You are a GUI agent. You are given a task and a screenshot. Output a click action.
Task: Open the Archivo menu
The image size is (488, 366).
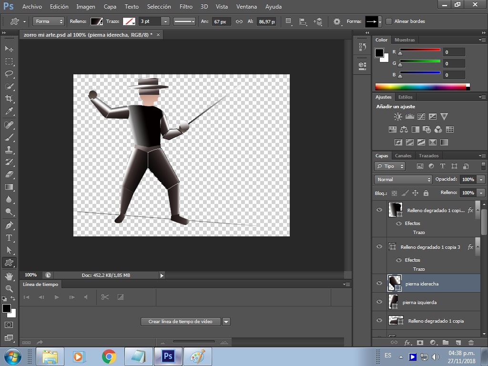32,7
